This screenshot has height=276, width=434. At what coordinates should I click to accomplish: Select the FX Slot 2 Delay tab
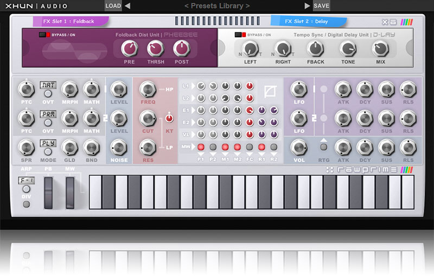(308, 22)
